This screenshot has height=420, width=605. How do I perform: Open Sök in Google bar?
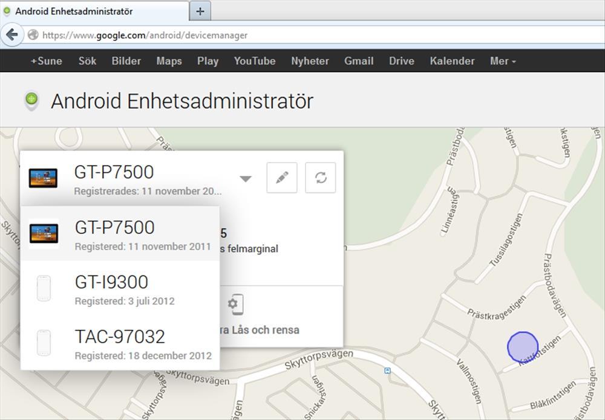coord(87,61)
